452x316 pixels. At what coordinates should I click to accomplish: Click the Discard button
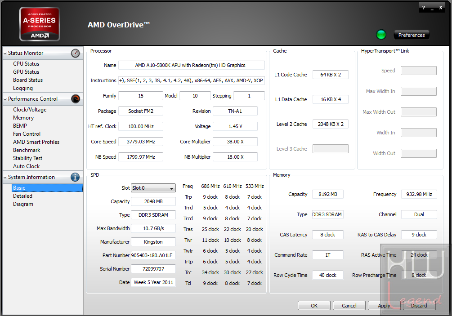[419, 305]
